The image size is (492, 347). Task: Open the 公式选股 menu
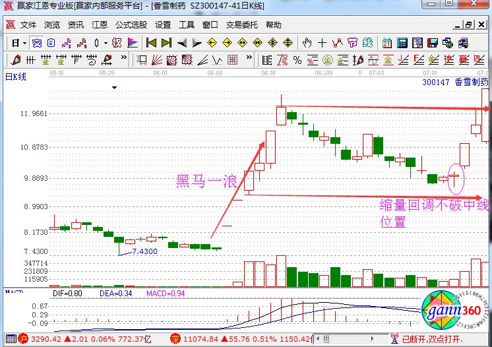[x=131, y=25]
